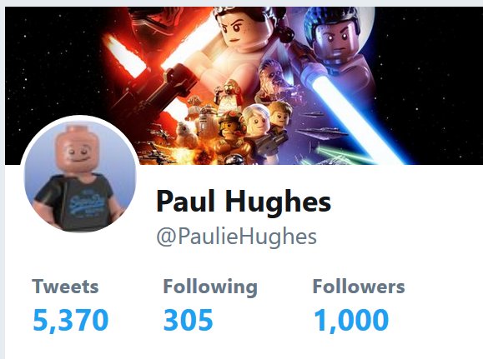Open the 305 following count
The width and height of the screenshot is (483, 359).
pyautogui.click(x=189, y=320)
